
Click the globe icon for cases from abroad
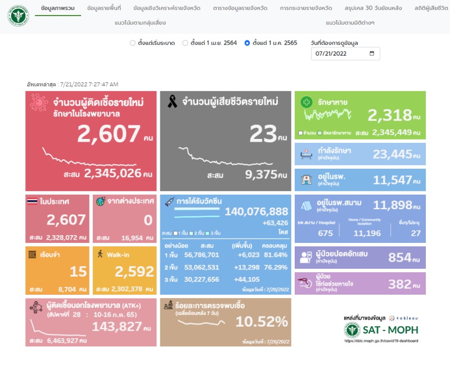(x=101, y=201)
